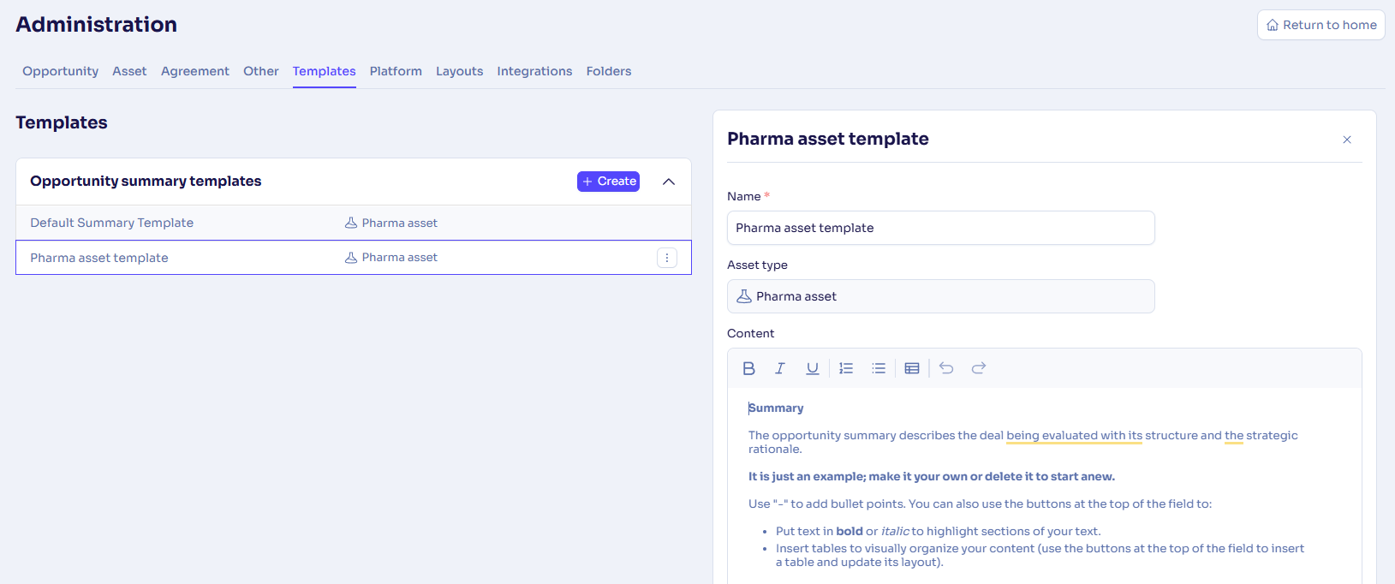This screenshot has height=584, width=1395.
Task: Click the Name input field
Action: (x=940, y=228)
